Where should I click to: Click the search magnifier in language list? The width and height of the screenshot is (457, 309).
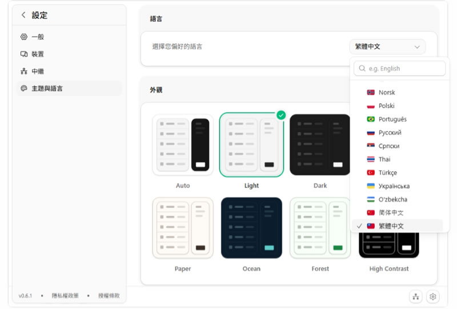pyautogui.click(x=362, y=68)
